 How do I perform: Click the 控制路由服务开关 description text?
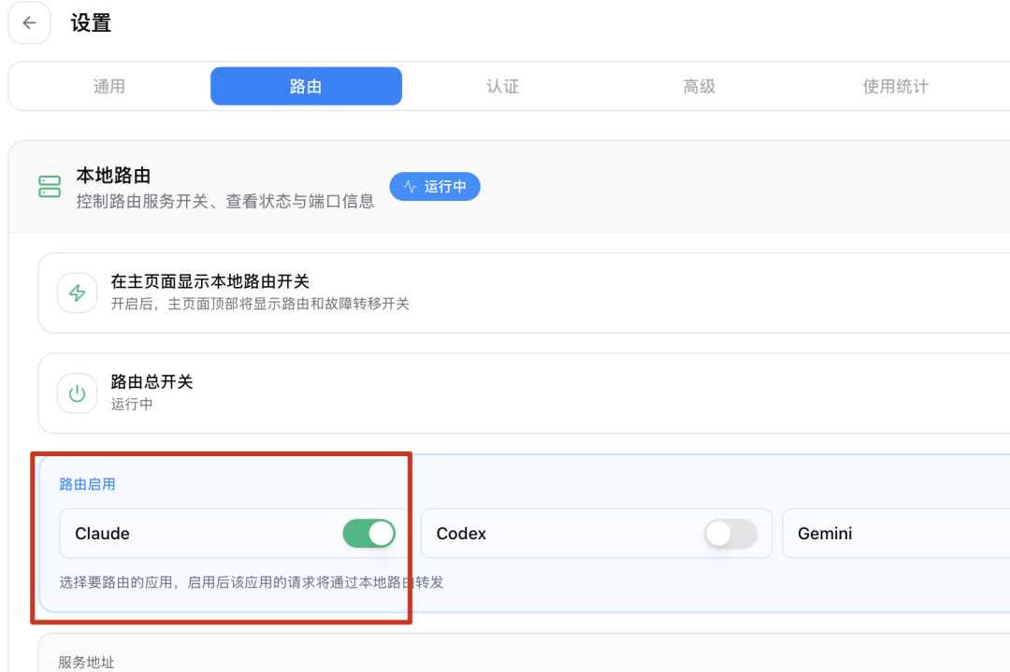[225, 202]
